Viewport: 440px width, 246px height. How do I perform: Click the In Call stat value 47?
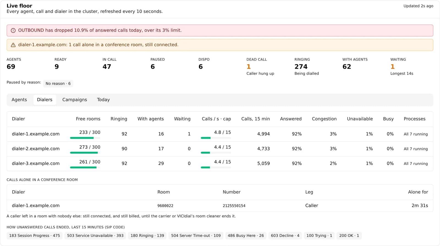(x=107, y=67)
